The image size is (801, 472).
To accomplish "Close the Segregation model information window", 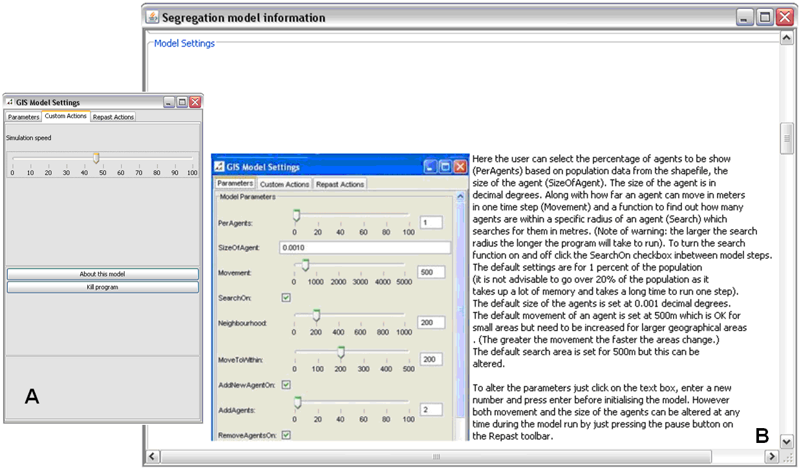I will pos(784,17).
